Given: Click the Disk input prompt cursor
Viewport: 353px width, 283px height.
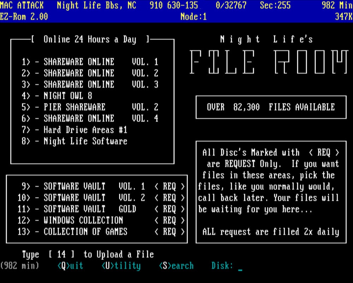Looking at the screenshot, I should pyautogui.click(x=240, y=267).
